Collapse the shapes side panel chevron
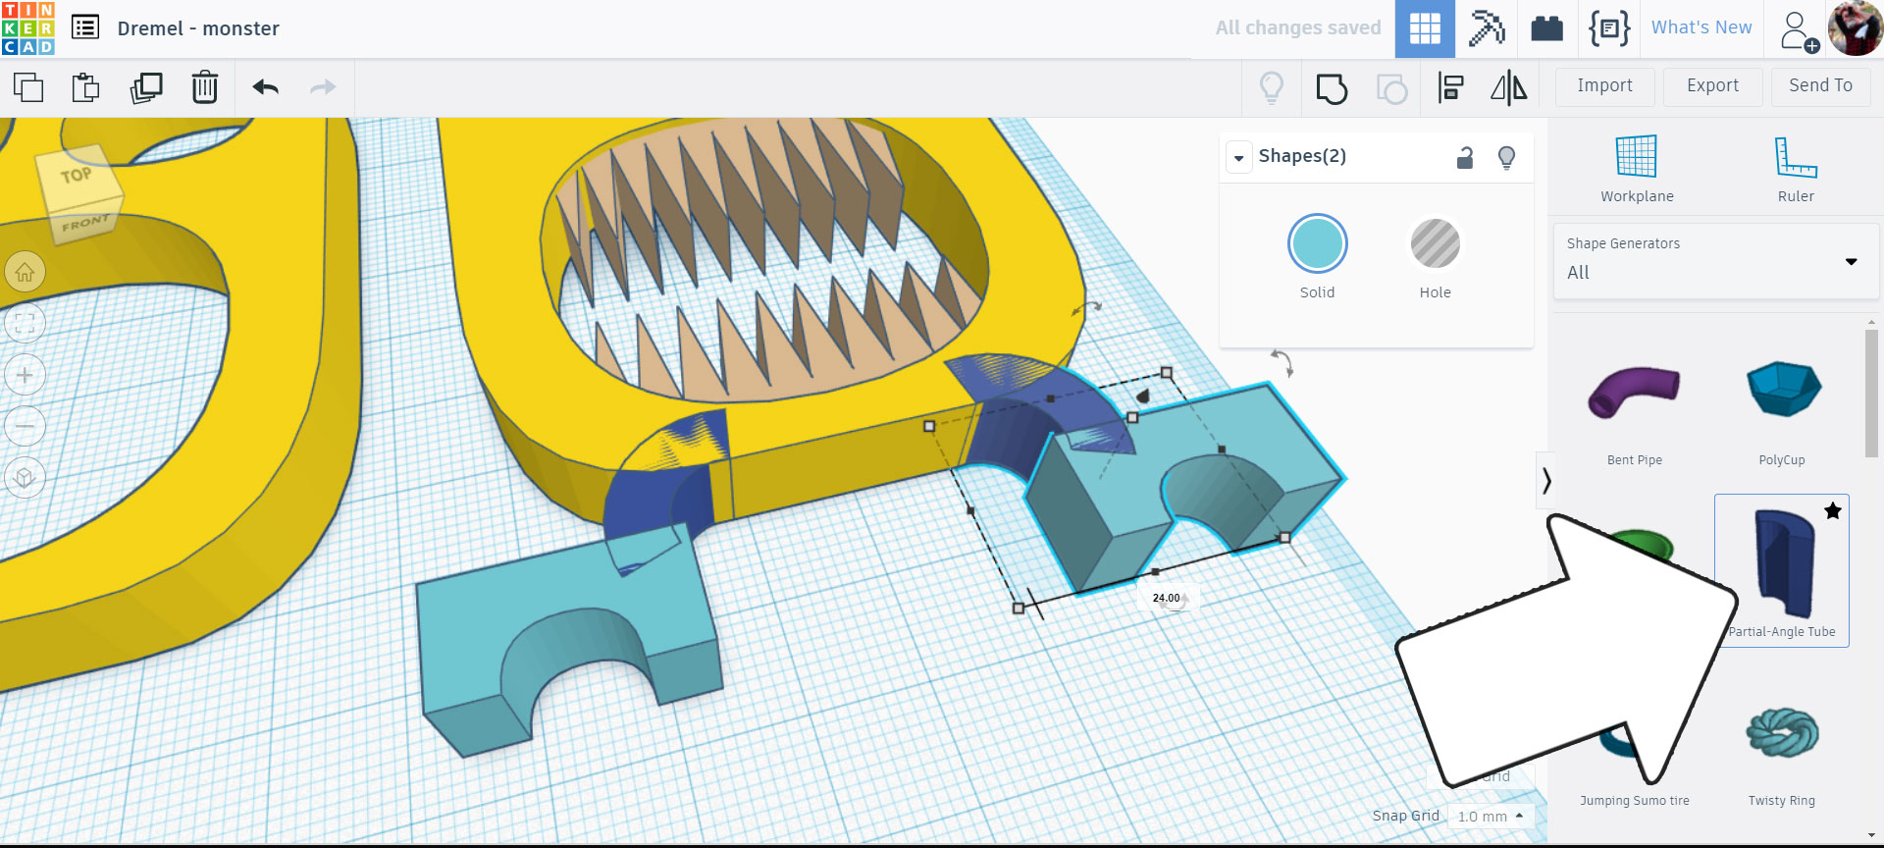Image resolution: width=1884 pixels, height=848 pixels. [x=1545, y=481]
